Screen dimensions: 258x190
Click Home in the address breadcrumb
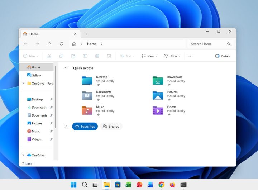pos(92,44)
